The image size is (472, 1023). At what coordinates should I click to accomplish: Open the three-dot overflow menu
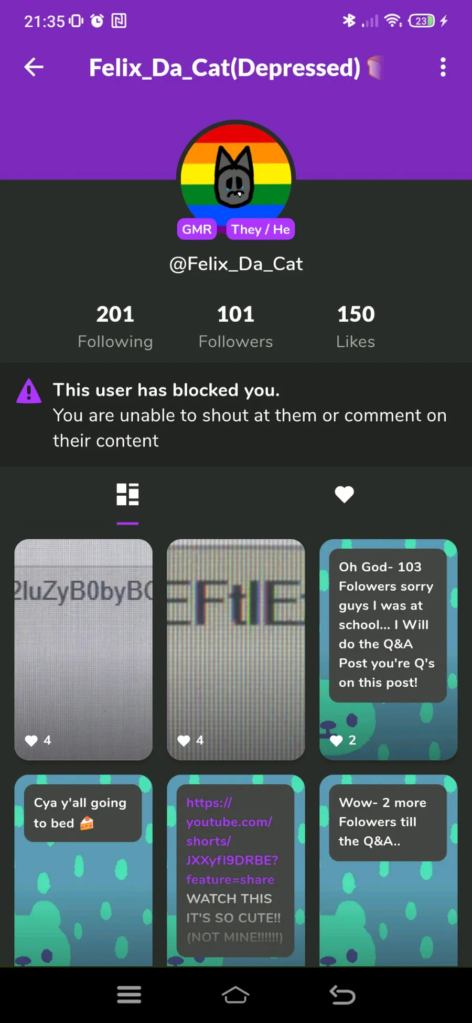tap(443, 67)
